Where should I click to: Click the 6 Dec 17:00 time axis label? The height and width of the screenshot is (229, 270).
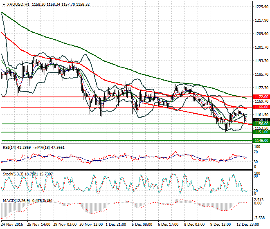[169, 225]
